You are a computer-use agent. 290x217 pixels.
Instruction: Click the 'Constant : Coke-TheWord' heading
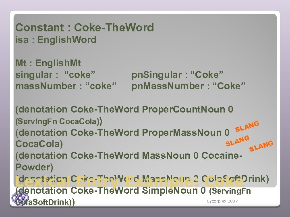(x=85, y=27)
